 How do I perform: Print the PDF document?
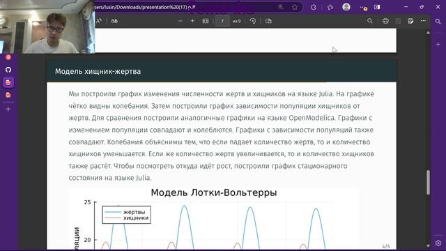click(x=385, y=21)
